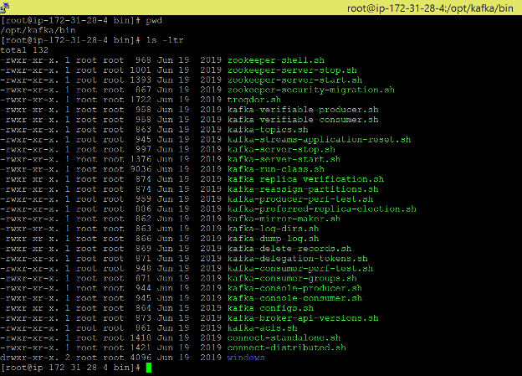Select kafka-delete-records.sh filename
522x376 pixels.
point(289,249)
